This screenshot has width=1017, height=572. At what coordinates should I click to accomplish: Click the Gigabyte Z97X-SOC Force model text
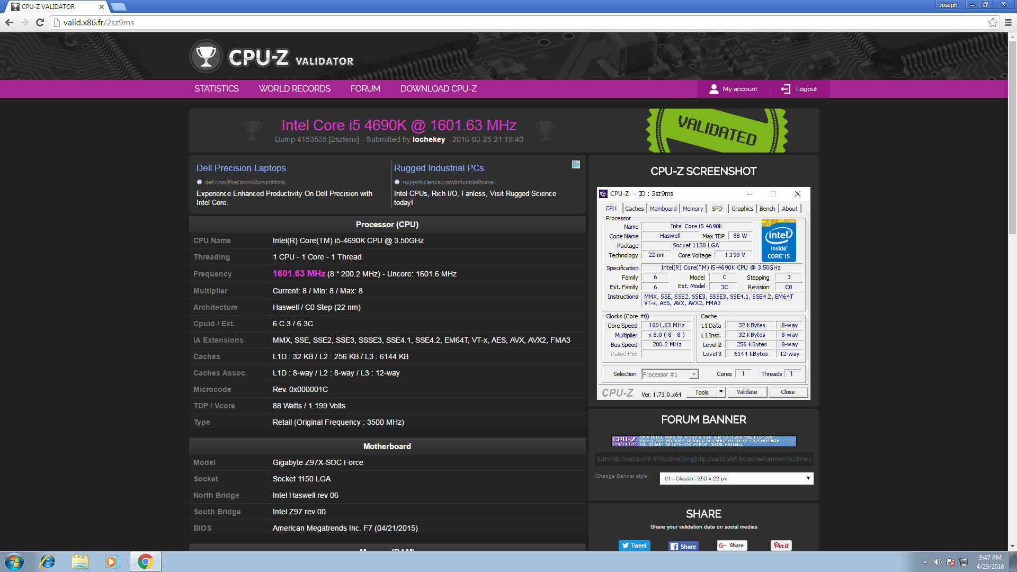pyautogui.click(x=318, y=462)
